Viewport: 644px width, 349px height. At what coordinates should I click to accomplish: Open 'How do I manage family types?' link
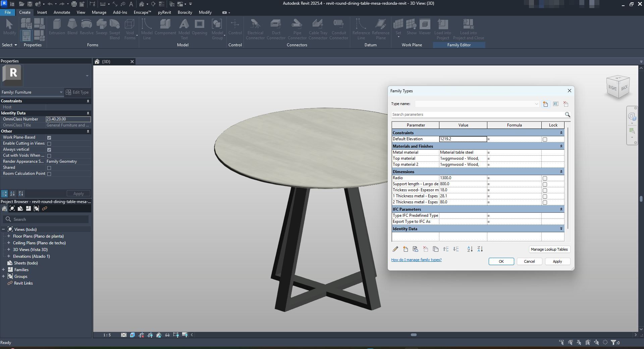click(416, 260)
